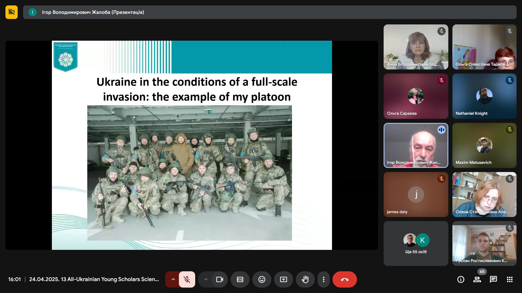The image size is (522, 293).
Task: Turn on closed captions
Action: 240,279
